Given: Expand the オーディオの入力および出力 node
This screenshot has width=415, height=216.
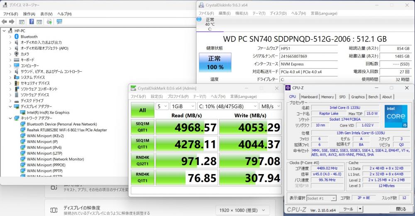Looking at the screenshot, I should point(10,42).
